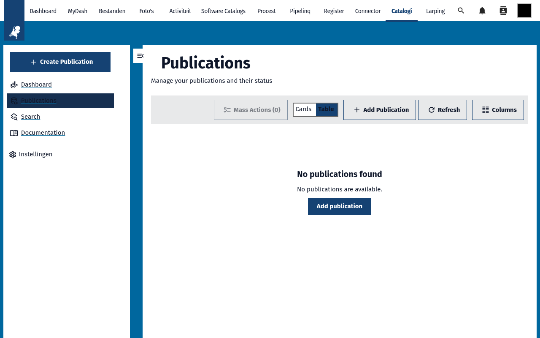Click the Add Publication toolbar button

point(380,110)
